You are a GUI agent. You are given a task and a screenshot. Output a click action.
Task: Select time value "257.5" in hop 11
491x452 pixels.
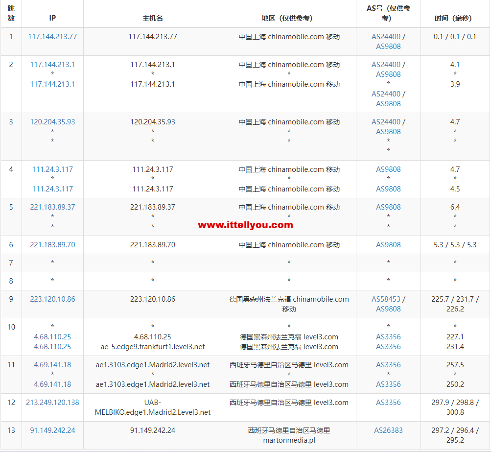click(x=455, y=365)
